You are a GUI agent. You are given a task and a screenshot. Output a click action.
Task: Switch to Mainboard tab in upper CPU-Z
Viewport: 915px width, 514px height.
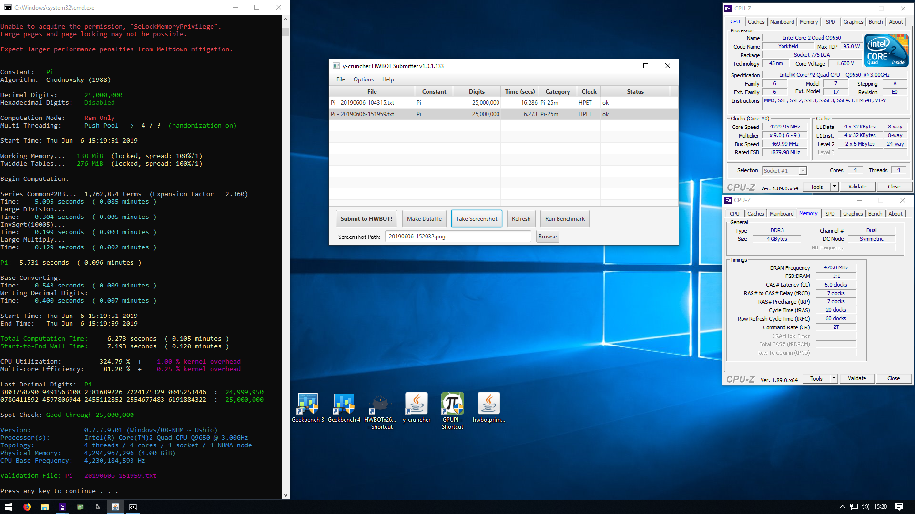782,22
